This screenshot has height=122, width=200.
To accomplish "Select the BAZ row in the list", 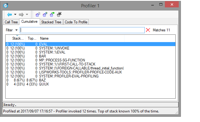I will click(90, 80).
